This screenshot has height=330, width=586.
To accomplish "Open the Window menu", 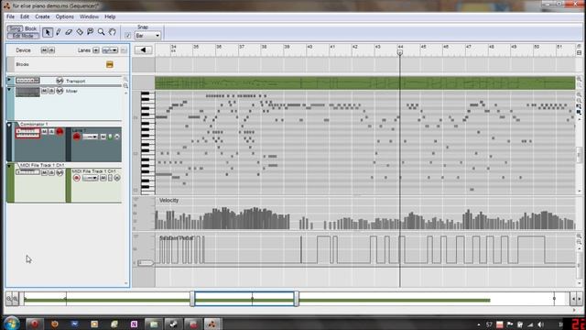I will pyautogui.click(x=89, y=16).
